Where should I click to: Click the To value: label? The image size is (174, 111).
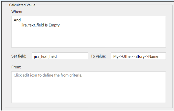click(98, 56)
